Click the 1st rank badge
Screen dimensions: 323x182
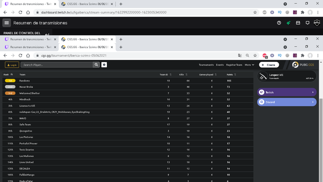coord(10,81)
